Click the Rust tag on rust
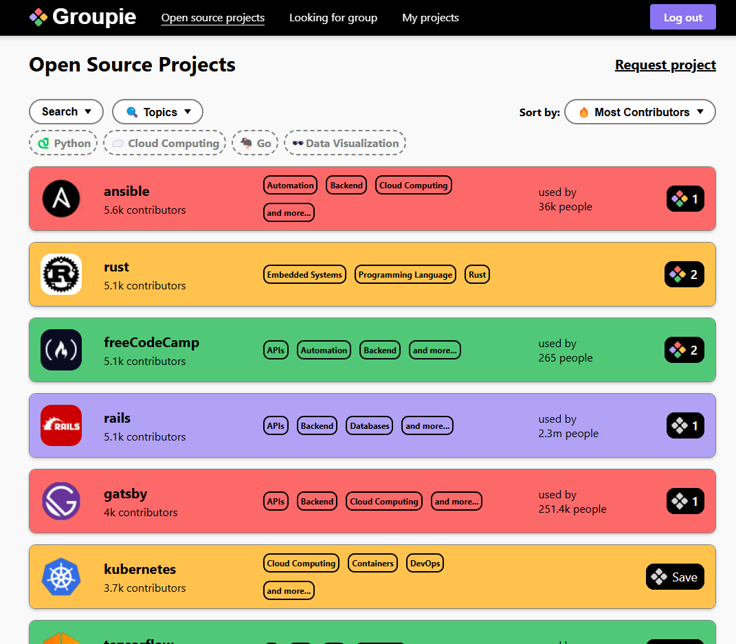Image resolution: width=736 pixels, height=644 pixels. pyautogui.click(x=478, y=275)
